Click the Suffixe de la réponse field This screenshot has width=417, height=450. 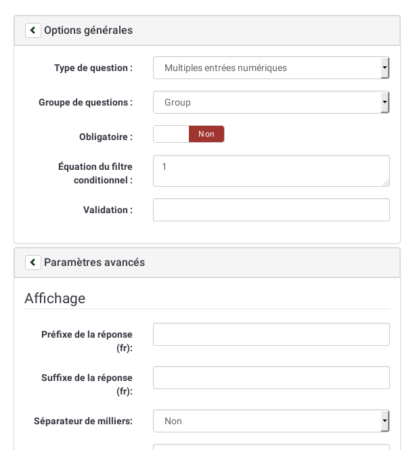[x=271, y=378]
